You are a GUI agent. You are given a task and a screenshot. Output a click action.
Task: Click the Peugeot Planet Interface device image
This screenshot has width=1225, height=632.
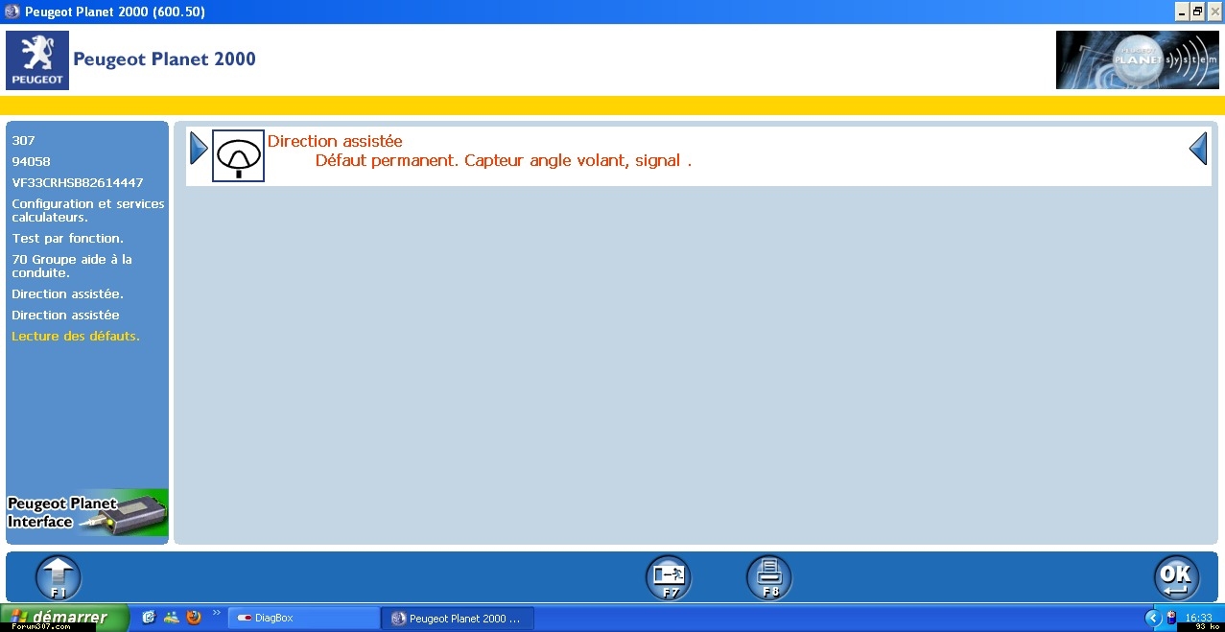pos(87,513)
